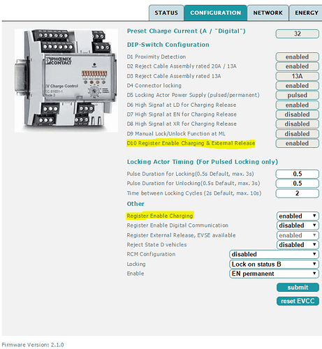Click the Other section heading
322x349 pixels.
click(136, 204)
